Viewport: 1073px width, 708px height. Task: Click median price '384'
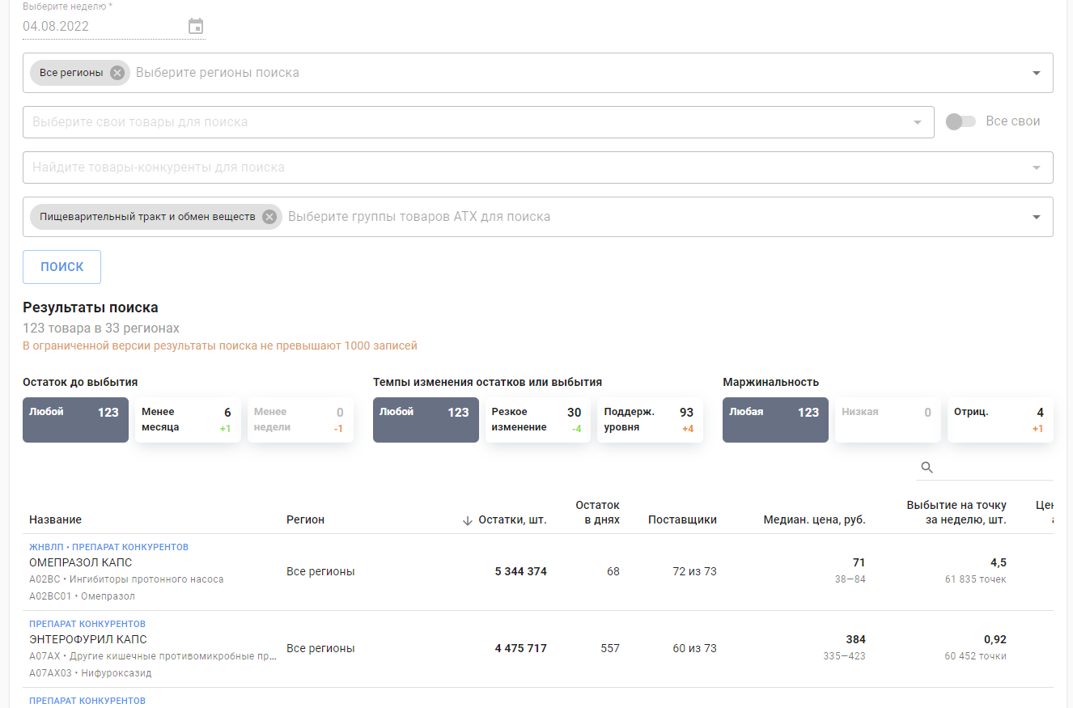coord(855,639)
